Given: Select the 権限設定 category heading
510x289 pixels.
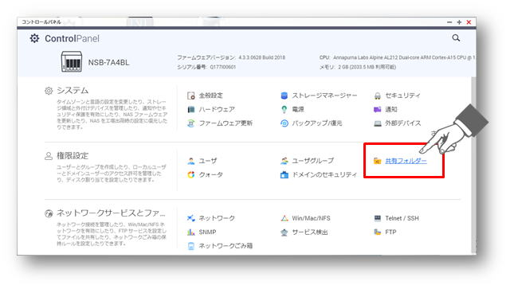Looking at the screenshot, I should (73, 156).
